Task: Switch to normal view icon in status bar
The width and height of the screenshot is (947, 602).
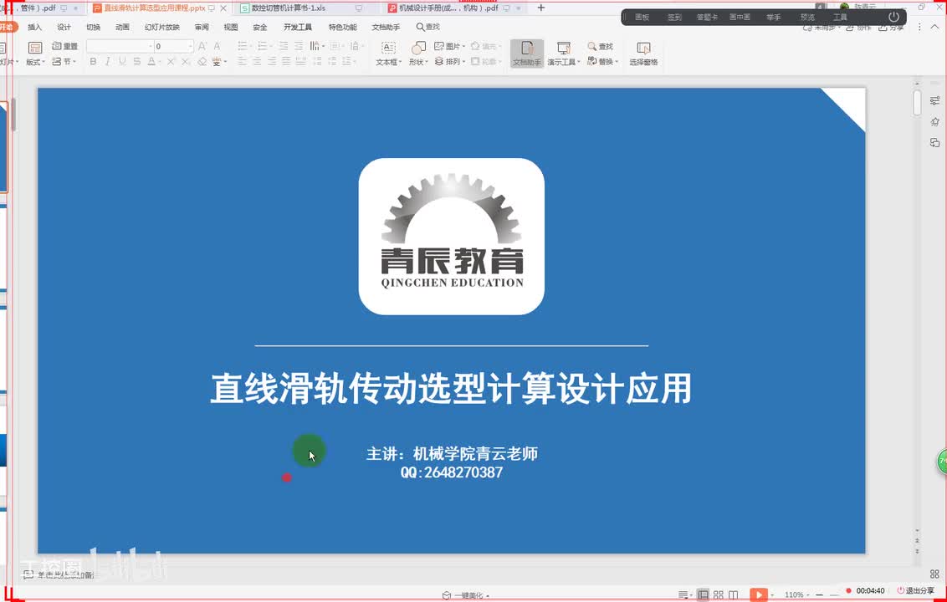Action: [703, 594]
